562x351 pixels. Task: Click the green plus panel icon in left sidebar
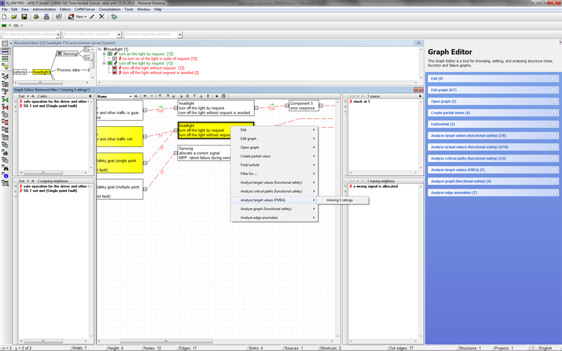coord(5,59)
